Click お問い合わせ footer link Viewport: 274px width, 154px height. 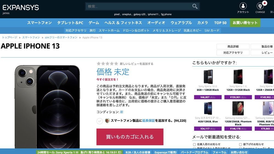[x=239, y=152]
